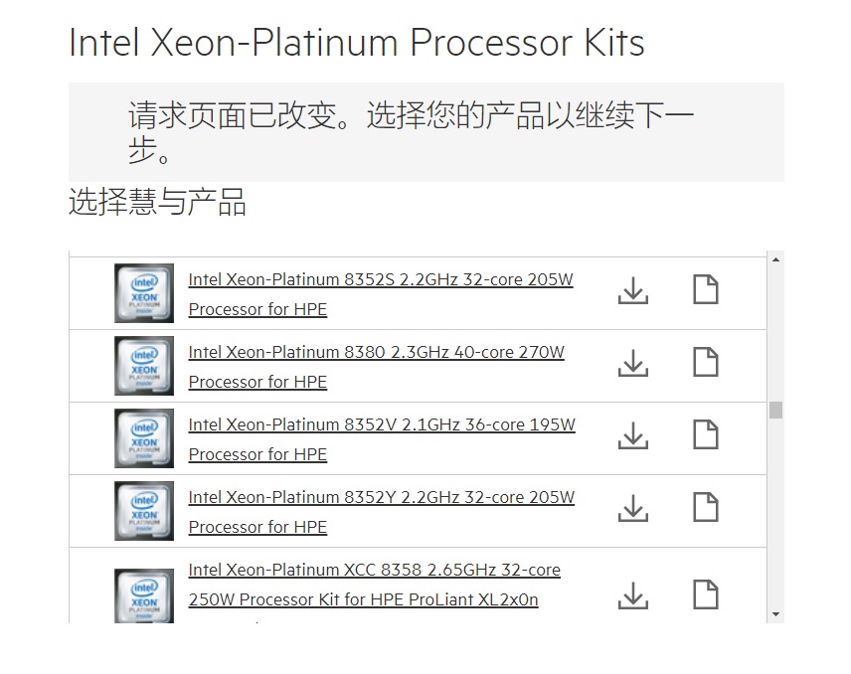Open document icon for Xeon-Platinum 8352Y
The height and width of the screenshot is (674, 851).
tap(705, 508)
